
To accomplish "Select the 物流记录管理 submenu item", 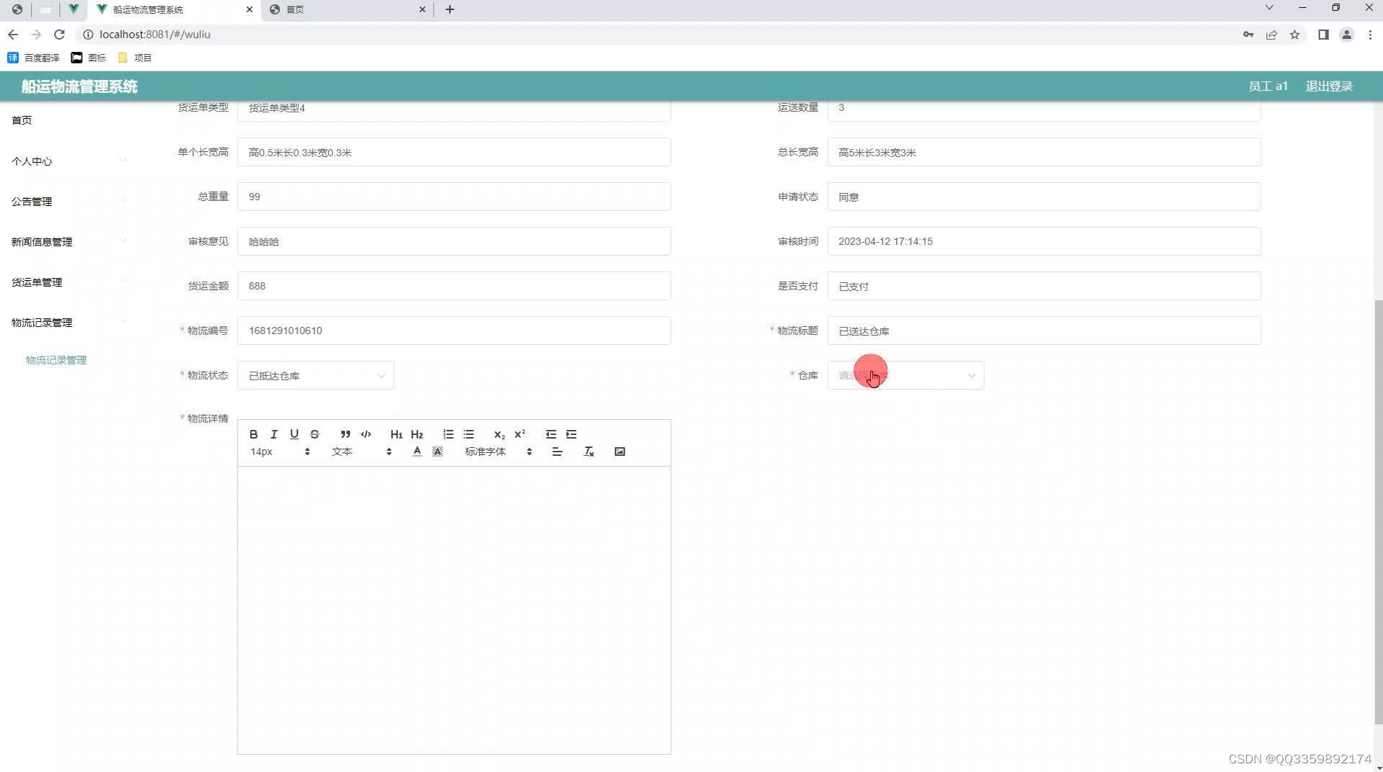I will click(x=56, y=360).
